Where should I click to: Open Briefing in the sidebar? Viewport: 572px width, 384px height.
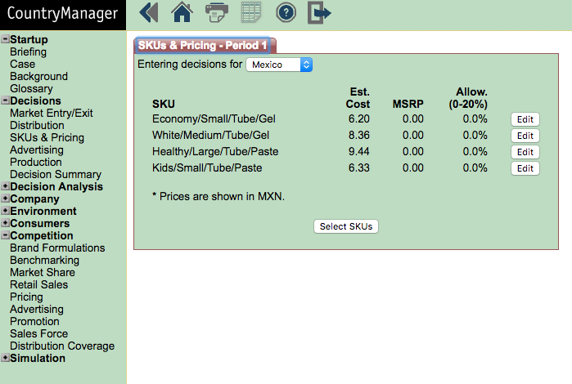[x=28, y=51]
